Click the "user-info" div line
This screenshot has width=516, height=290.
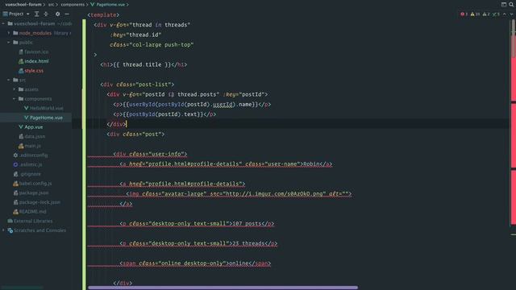[150, 154]
